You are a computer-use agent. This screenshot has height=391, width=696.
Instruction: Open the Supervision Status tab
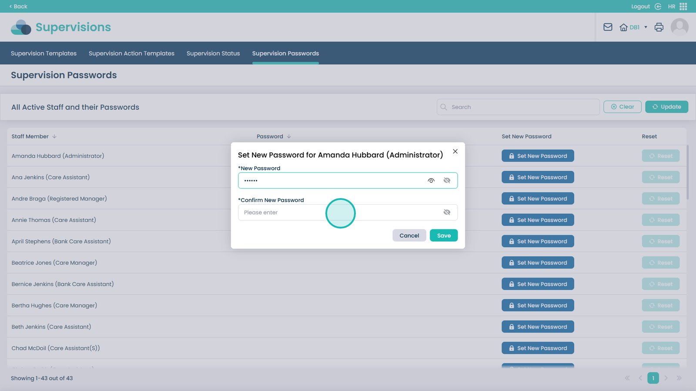[213, 53]
